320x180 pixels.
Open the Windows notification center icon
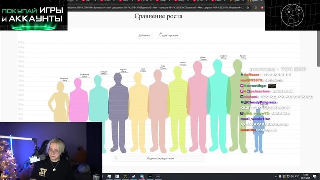[x=315, y=176]
